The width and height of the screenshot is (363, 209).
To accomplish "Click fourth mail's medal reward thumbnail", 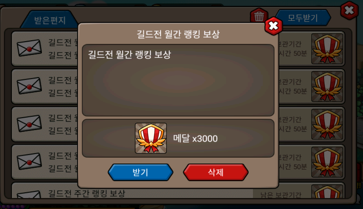I will click(x=327, y=162).
